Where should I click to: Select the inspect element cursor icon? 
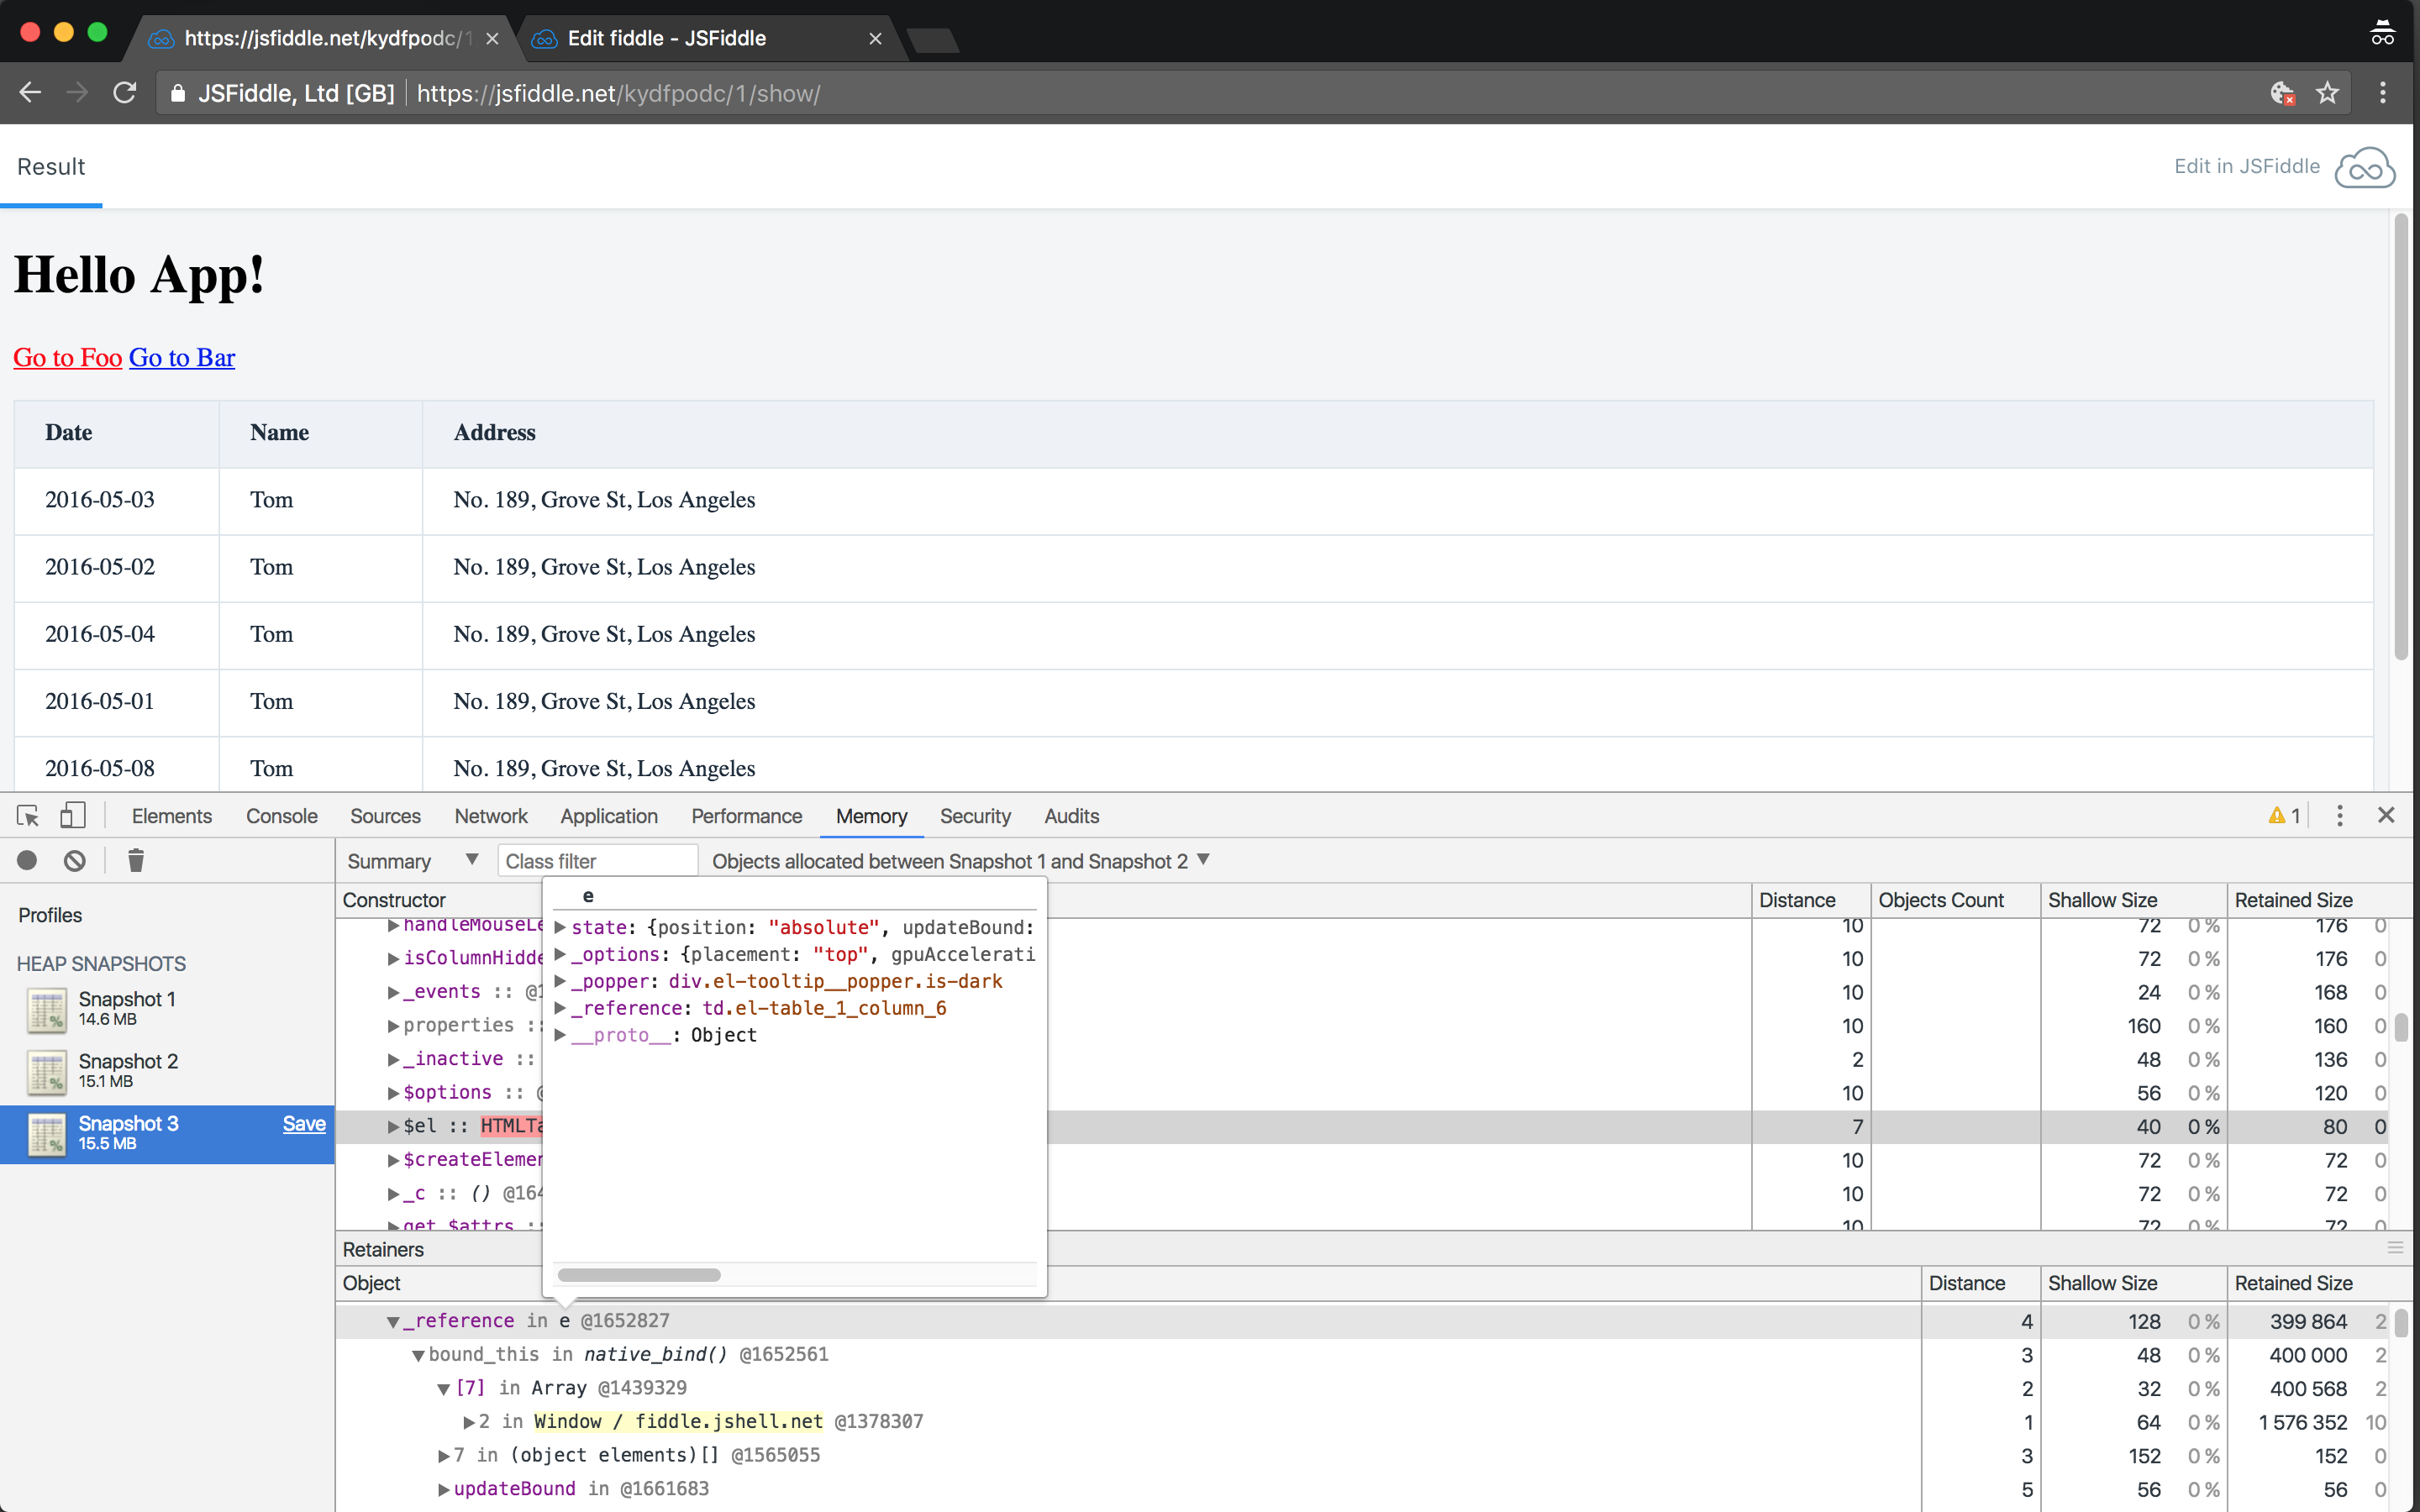pos(27,815)
